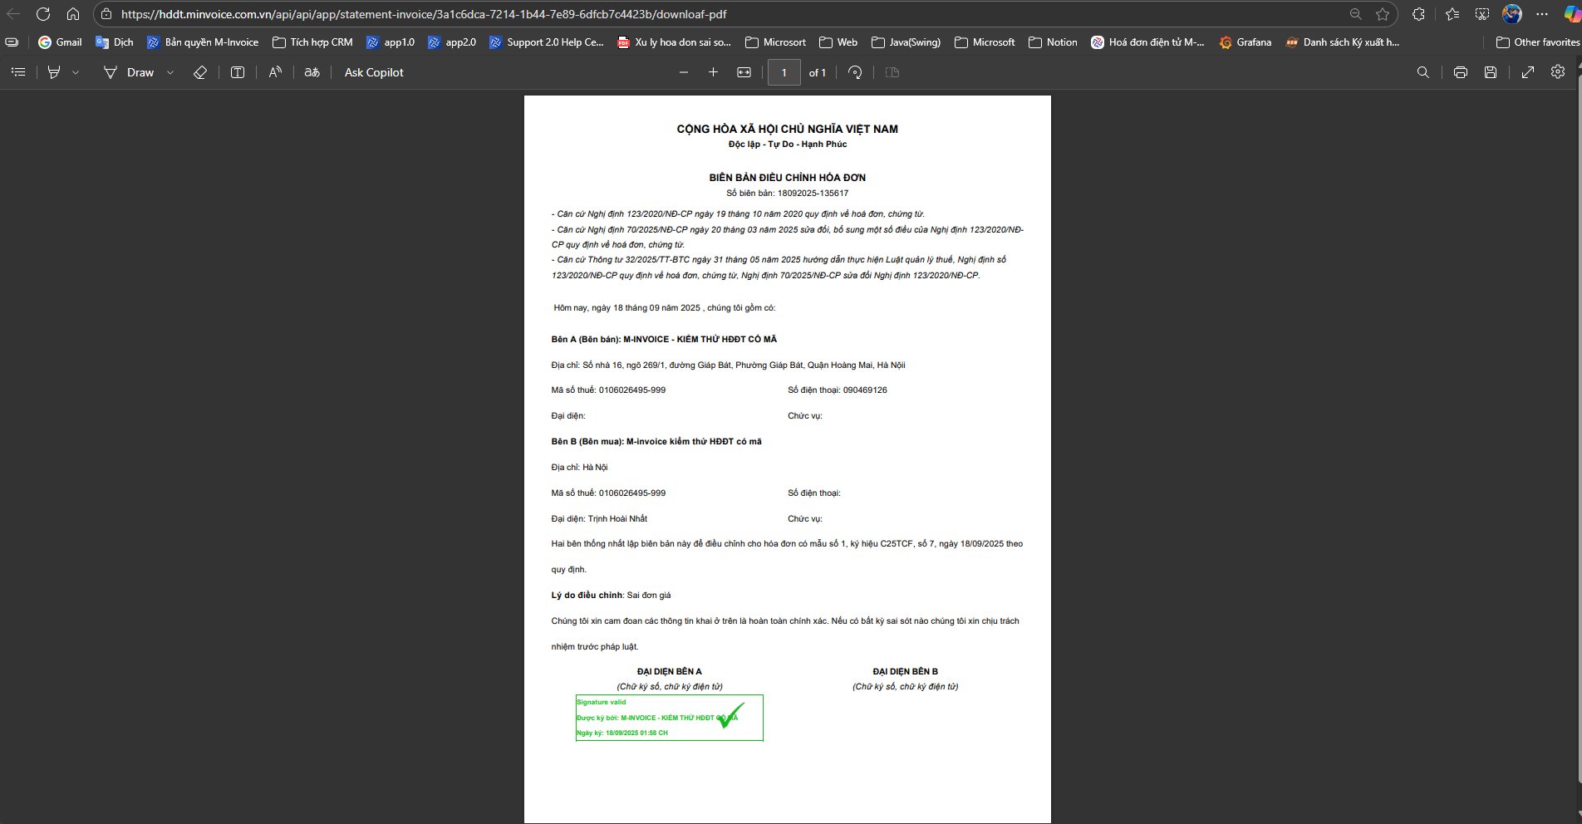Open the Draw tool options dropdown

click(x=170, y=72)
